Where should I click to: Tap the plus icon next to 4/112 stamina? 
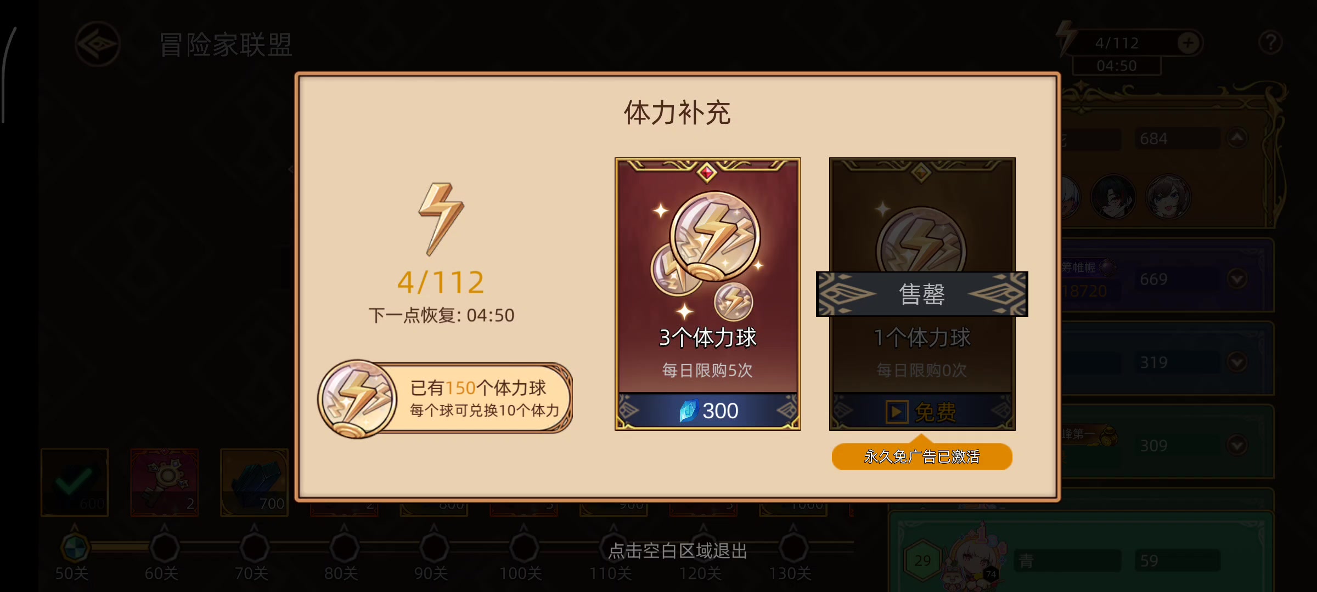pyautogui.click(x=1189, y=43)
